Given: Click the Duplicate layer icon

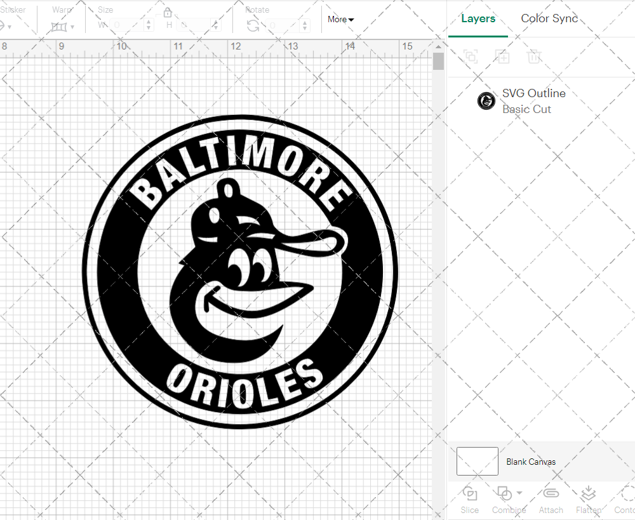Looking at the screenshot, I should (x=502, y=57).
